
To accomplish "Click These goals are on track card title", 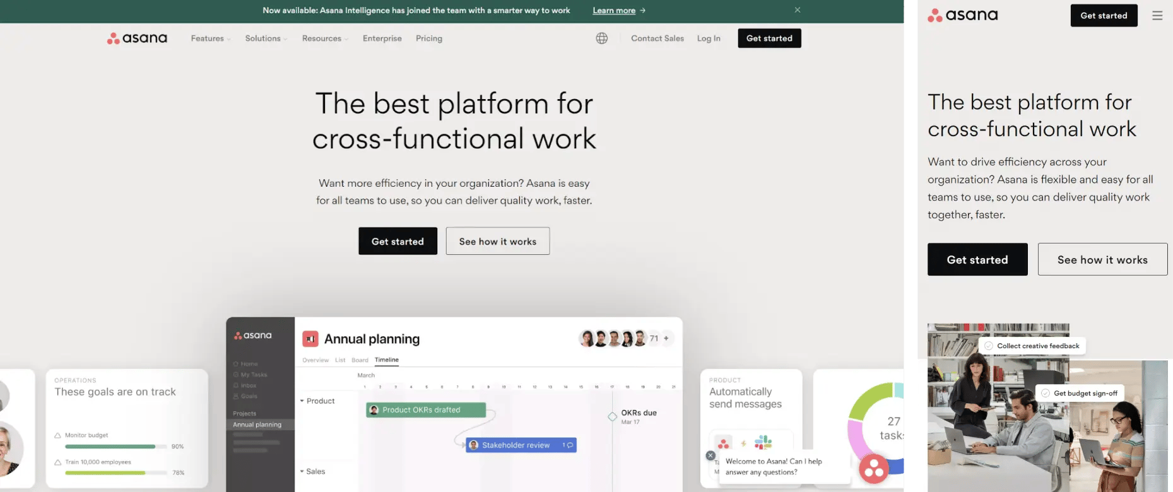I will point(115,392).
